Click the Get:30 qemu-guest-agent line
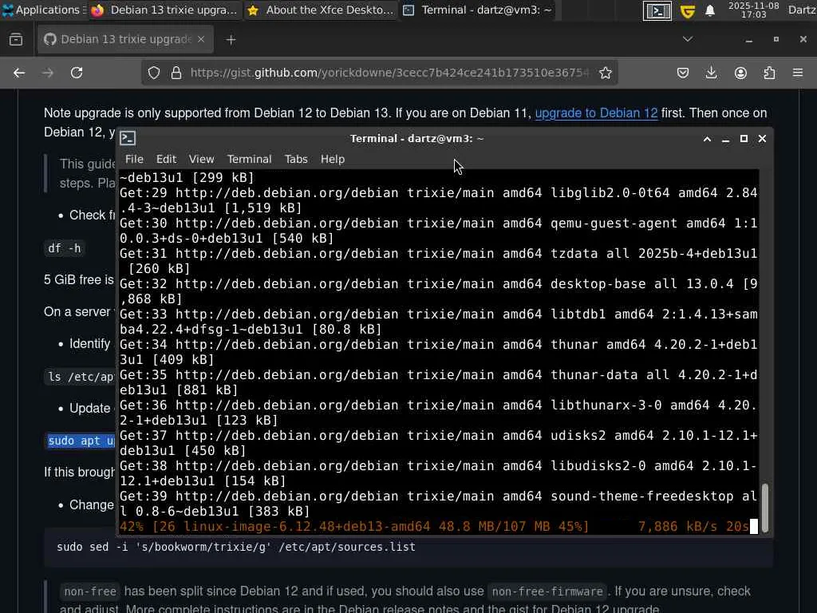This screenshot has height=613, width=817. click(x=438, y=231)
